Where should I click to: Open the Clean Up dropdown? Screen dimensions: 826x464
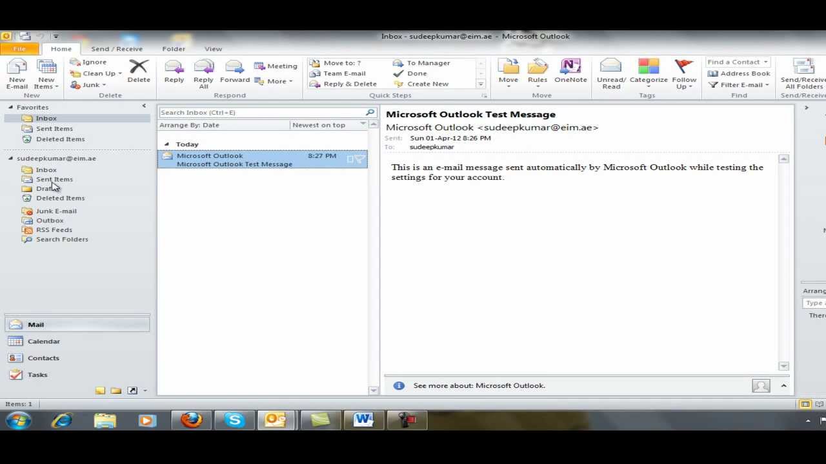[96, 73]
